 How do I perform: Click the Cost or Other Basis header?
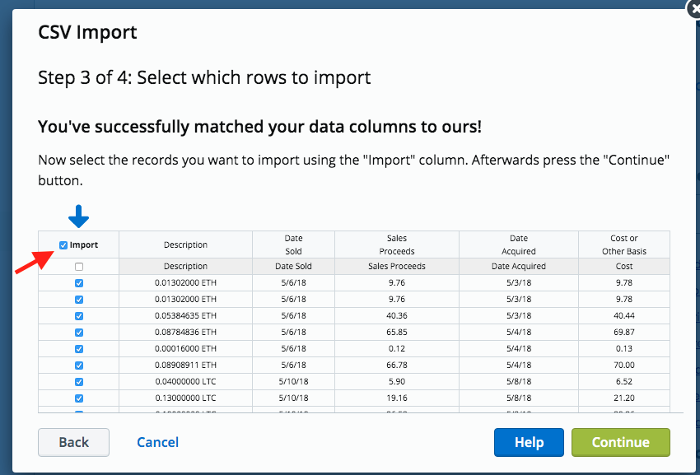[624, 244]
